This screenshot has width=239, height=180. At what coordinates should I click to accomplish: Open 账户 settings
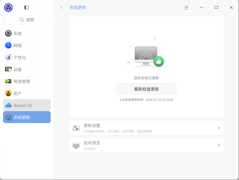(x=27, y=93)
